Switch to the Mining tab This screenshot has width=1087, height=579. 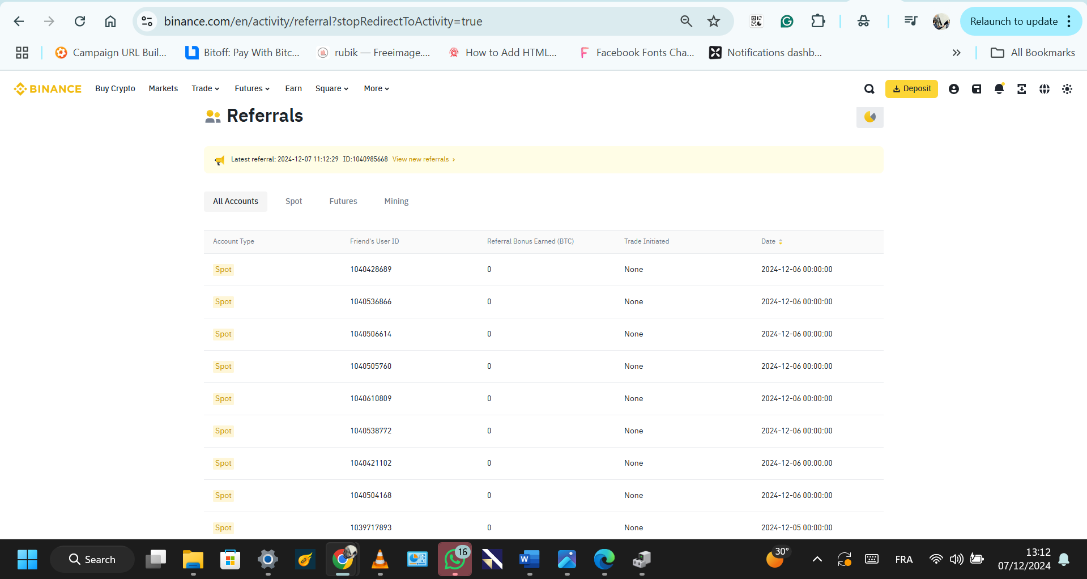coord(397,202)
